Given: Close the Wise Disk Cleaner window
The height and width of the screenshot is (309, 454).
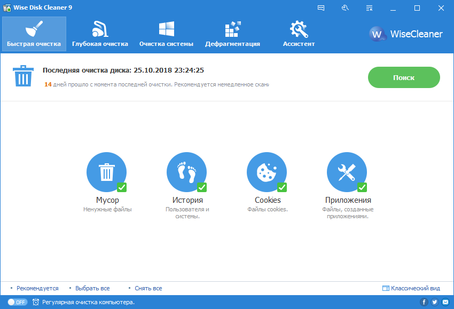Looking at the screenshot, I should coord(441,8).
